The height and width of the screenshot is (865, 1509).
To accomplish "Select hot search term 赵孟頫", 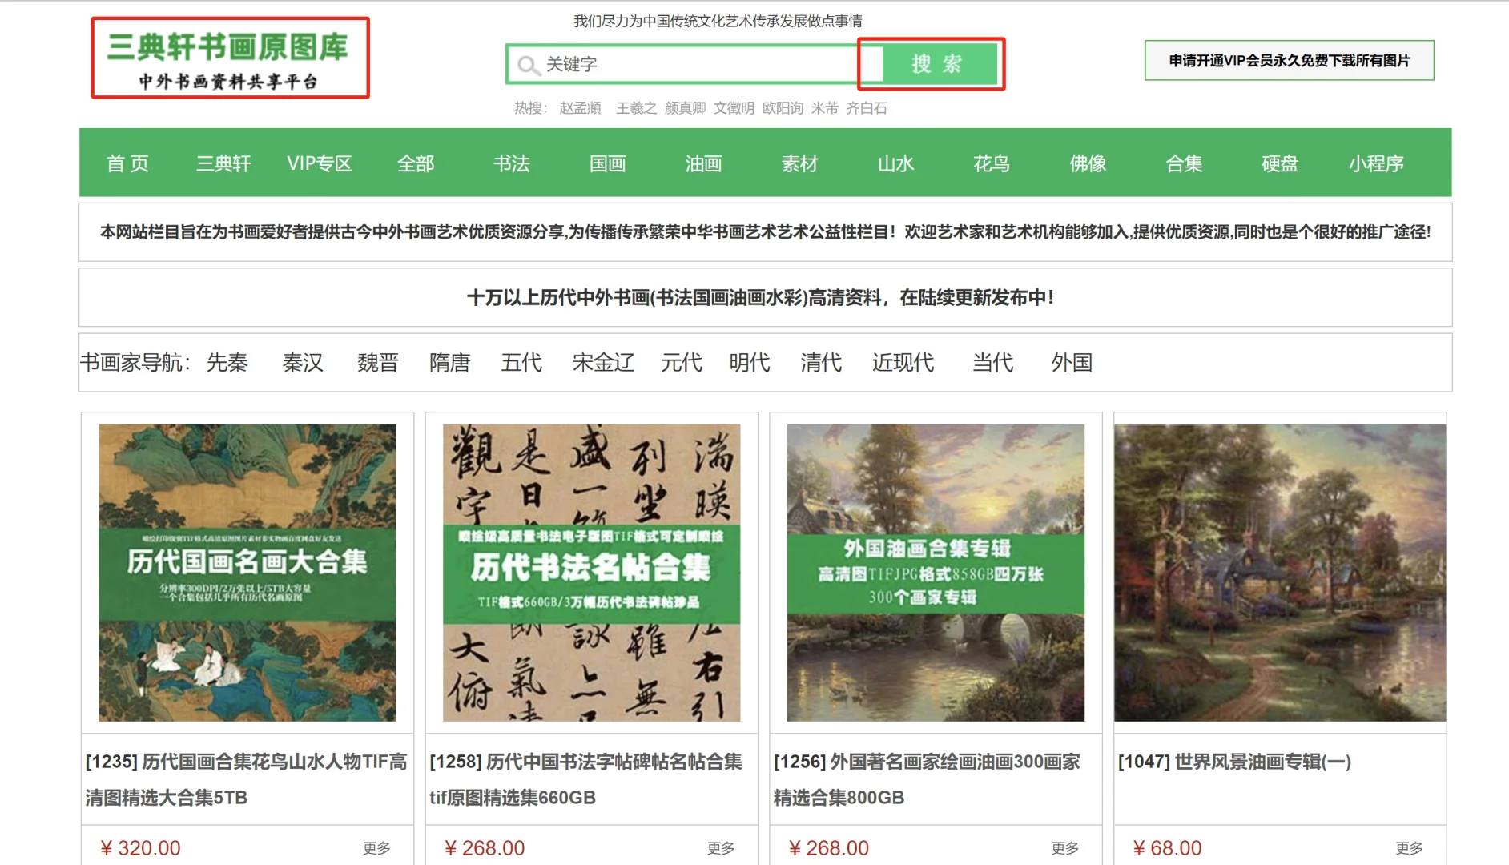I will point(580,108).
